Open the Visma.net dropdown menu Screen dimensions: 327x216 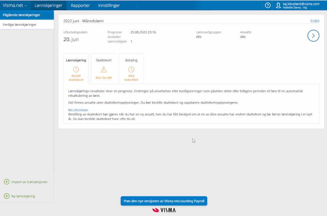(15, 5)
